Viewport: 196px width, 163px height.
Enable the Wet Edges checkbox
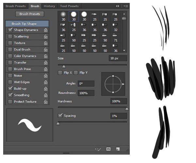click(x=10, y=82)
